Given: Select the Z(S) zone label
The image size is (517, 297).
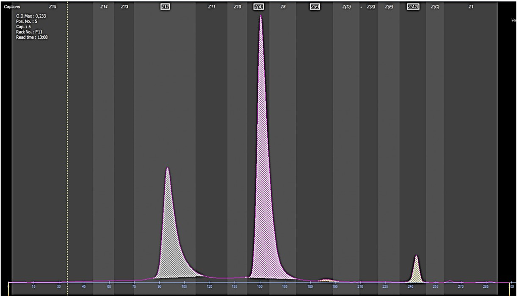Looking at the screenshot, I should tap(371, 7).
